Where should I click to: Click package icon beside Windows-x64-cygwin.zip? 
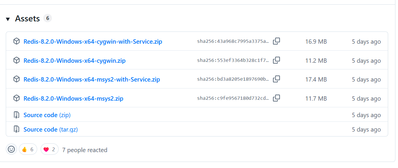17,60
